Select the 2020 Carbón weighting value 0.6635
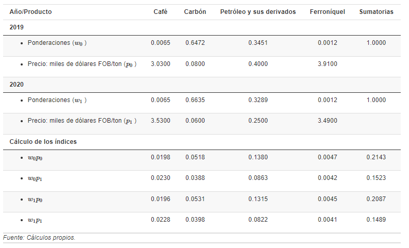 point(195,100)
